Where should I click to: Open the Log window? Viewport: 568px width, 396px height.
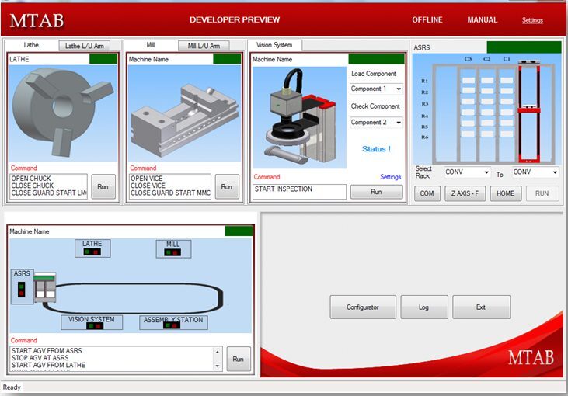424,307
